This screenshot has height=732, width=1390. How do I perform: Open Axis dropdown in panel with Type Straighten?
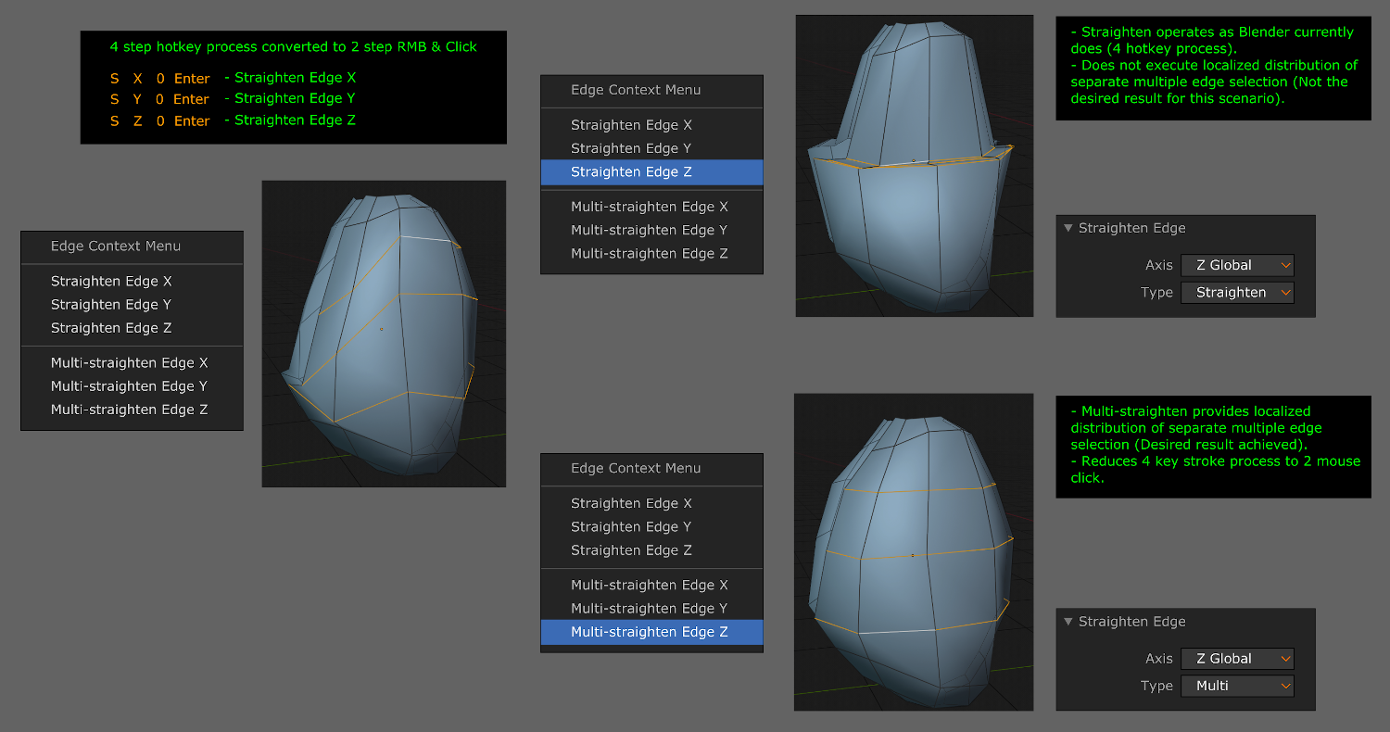coord(1237,265)
